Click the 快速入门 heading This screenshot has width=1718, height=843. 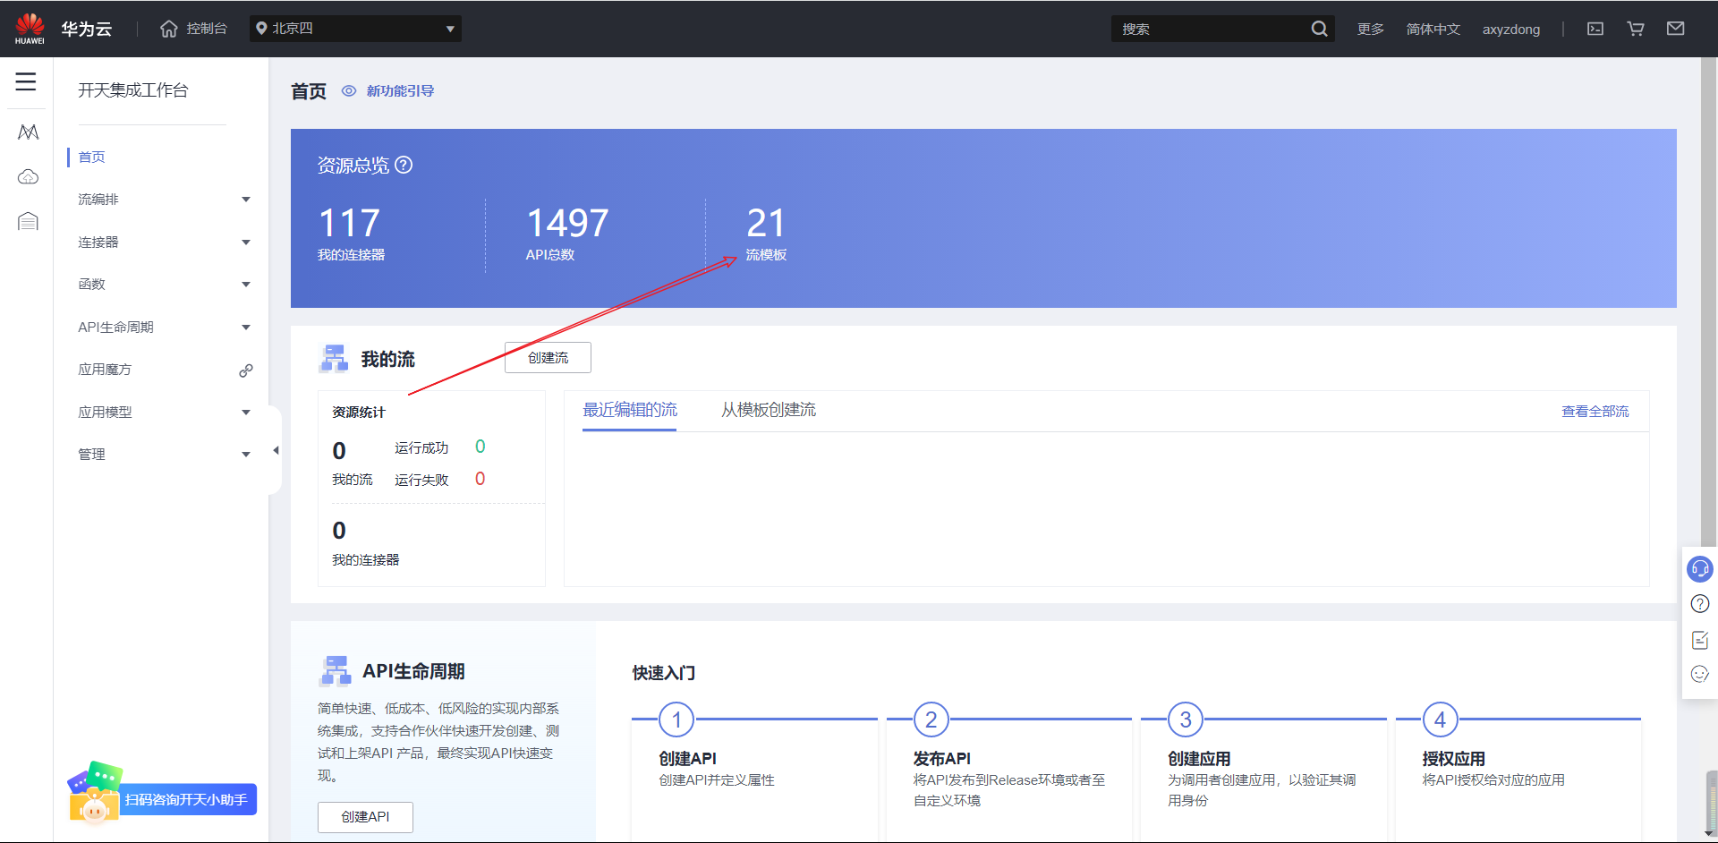(x=664, y=673)
